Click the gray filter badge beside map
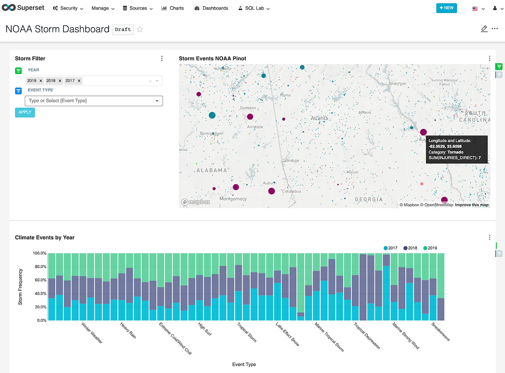The image size is (505, 373). point(499,75)
